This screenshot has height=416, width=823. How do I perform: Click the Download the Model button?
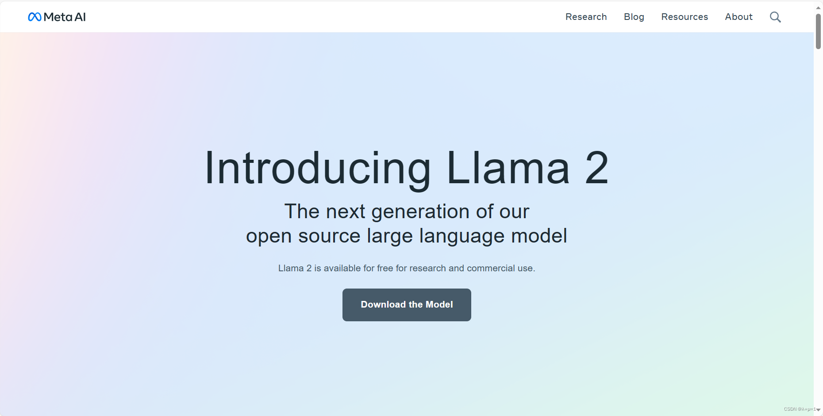coord(406,304)
